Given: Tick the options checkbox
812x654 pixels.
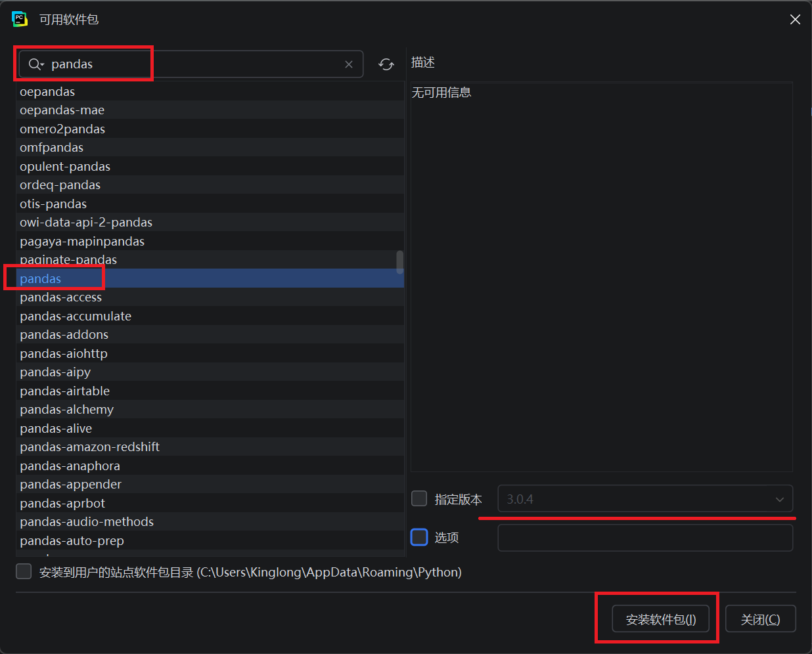Looking at the screenshot, I should pos(419,537).
